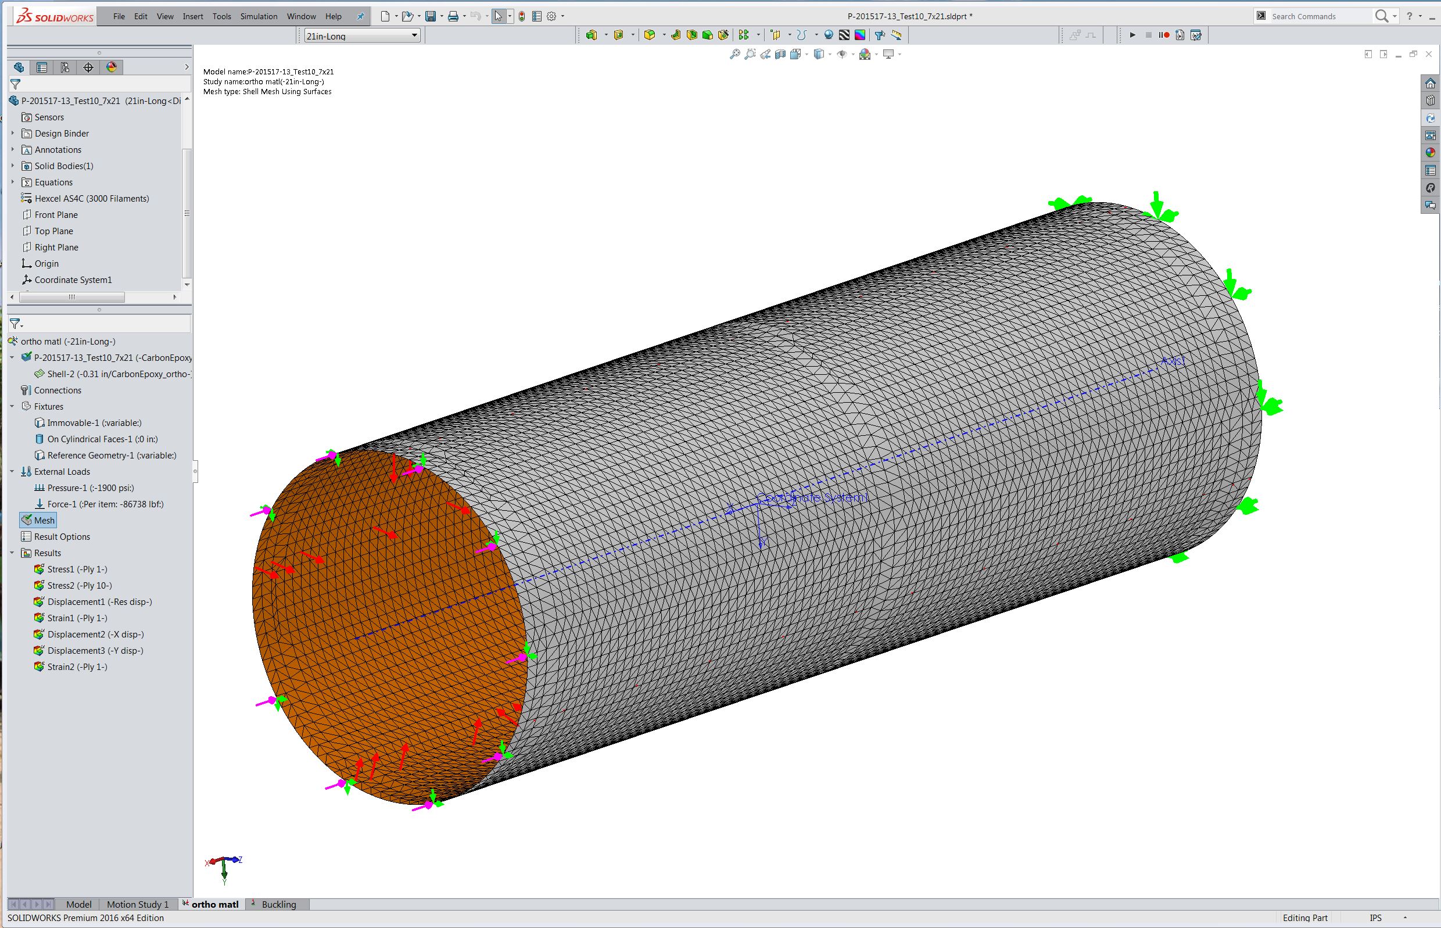Click the red record icon in toolbar

coord(1164,35)
